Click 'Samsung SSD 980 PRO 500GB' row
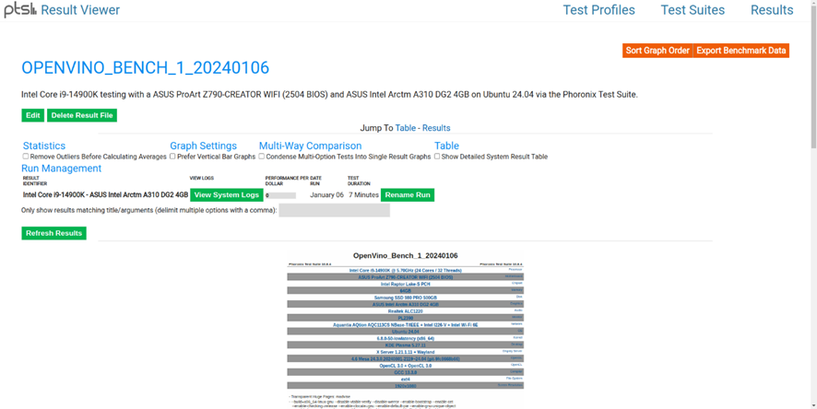The image size is (817, 409). (406, 298)
